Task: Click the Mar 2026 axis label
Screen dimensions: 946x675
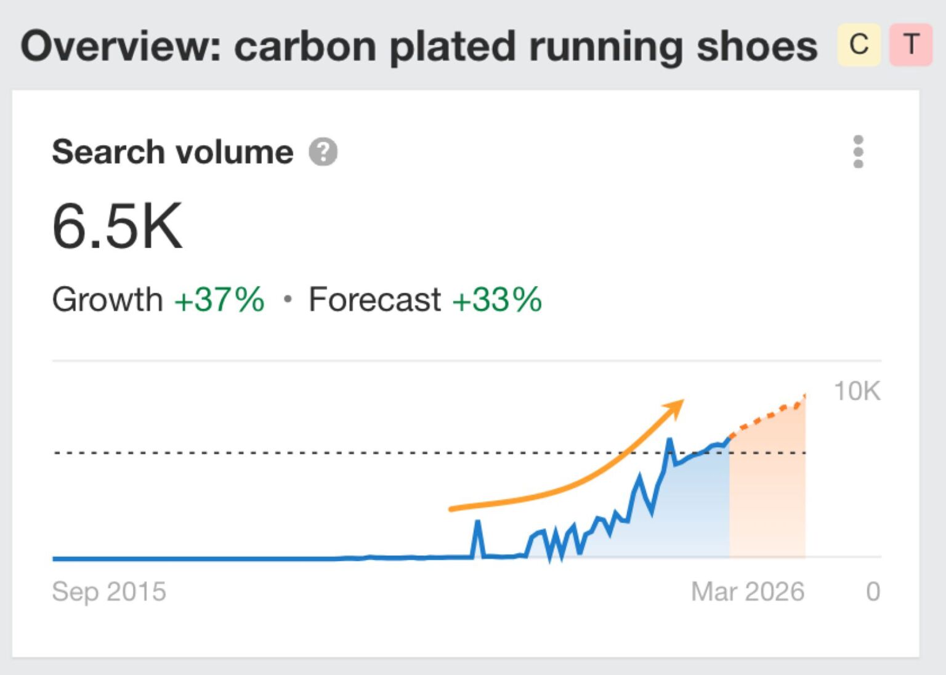Action: click(747, 591)
